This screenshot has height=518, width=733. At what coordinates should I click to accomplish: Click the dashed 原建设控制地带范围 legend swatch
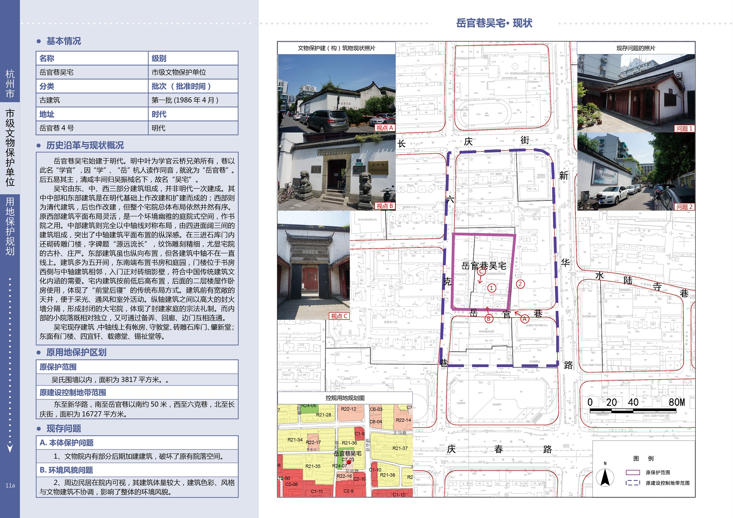pos(633,483)
